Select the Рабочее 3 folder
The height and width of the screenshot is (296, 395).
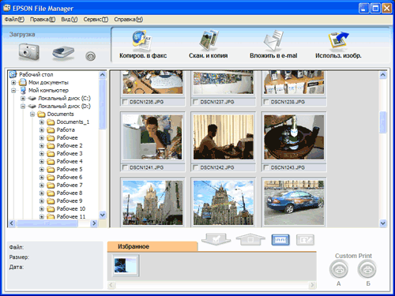point(70,153)
